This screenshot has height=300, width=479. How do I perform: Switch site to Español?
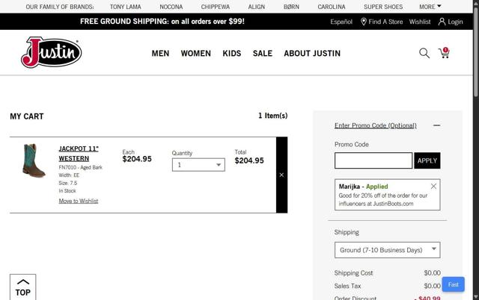pyautogui.click(x=341, y=22)
